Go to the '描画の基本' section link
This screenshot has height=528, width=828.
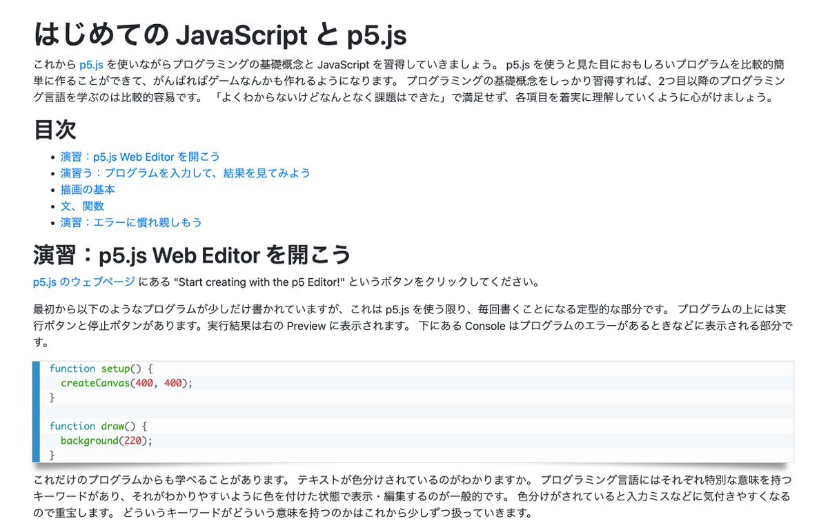(x=88, y=190)
